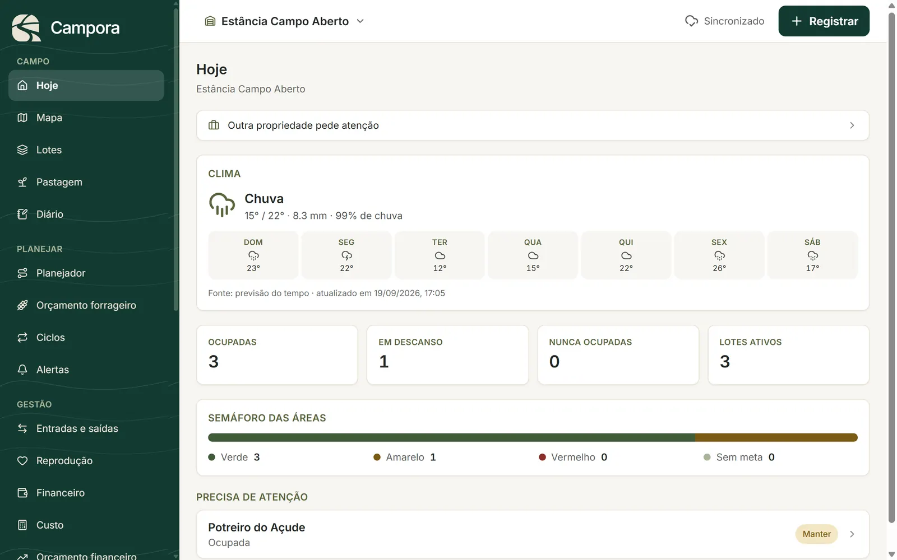This screenshot has height=560, width=897.
Task: Open Orçamento financeiro sidebar item
Action: pyautogui.click(x=86, y=556)
